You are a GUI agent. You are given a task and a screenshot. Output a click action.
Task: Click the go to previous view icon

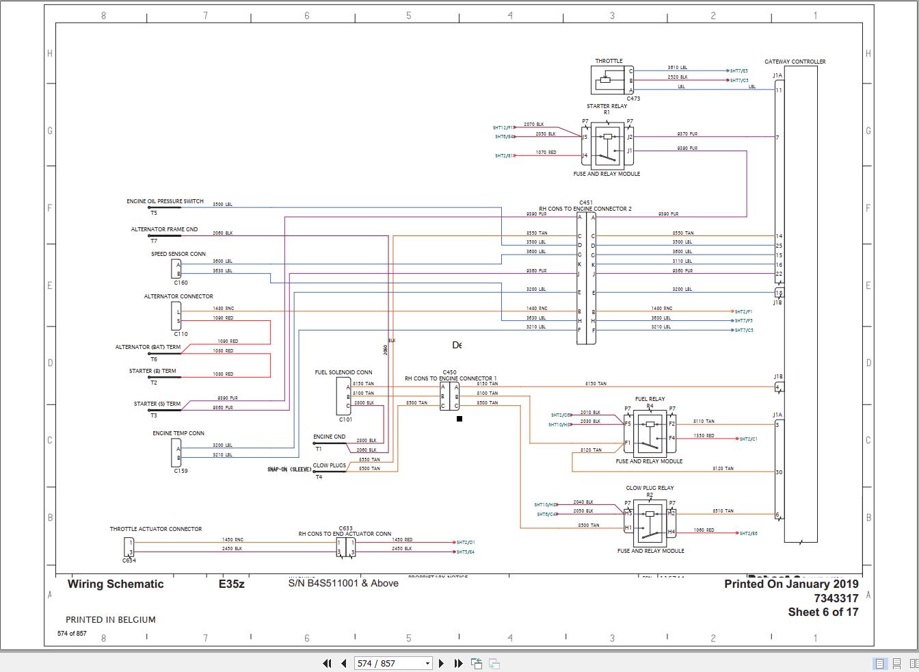477,663
